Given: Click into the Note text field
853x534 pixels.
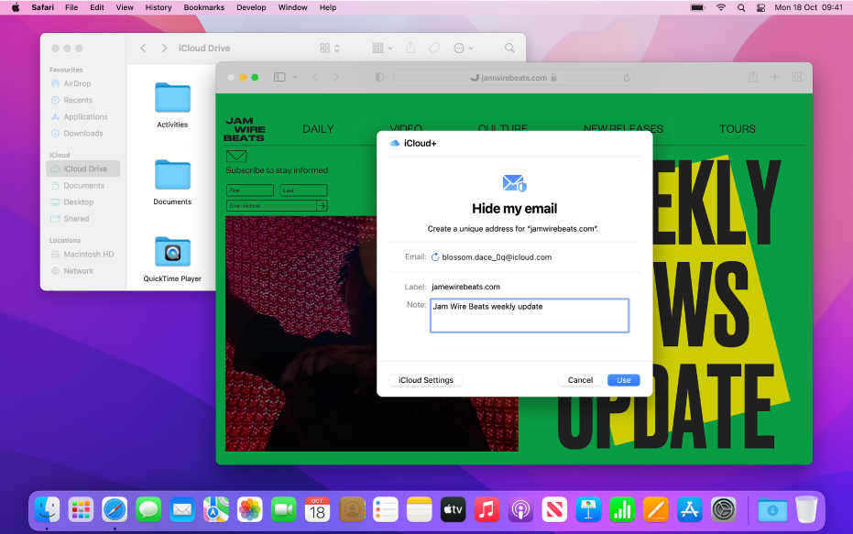Looking at the screenshot, I should pyautogui.click(x=529, y=315).
